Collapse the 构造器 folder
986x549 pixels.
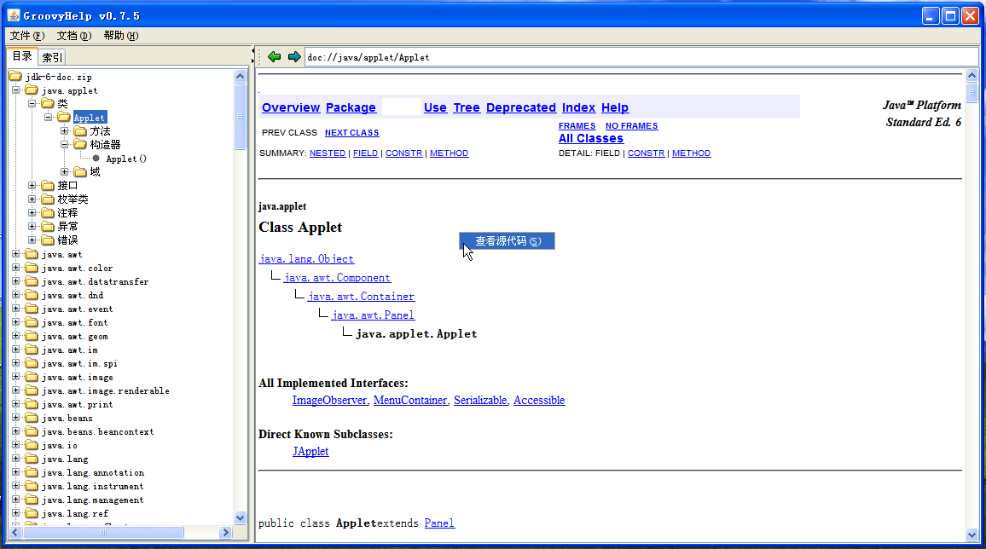click(x=64, y=144)
